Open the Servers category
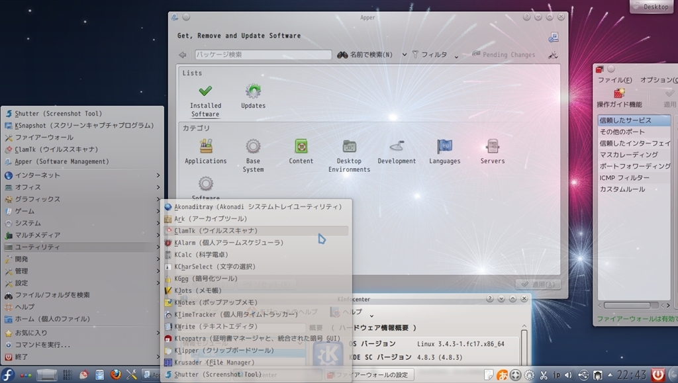678x383 pixels. 492,147
